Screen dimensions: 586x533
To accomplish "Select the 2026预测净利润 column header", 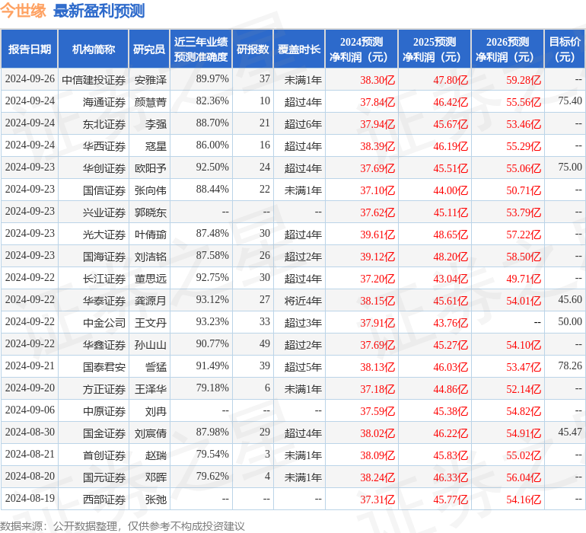I will tap(508, 49).
